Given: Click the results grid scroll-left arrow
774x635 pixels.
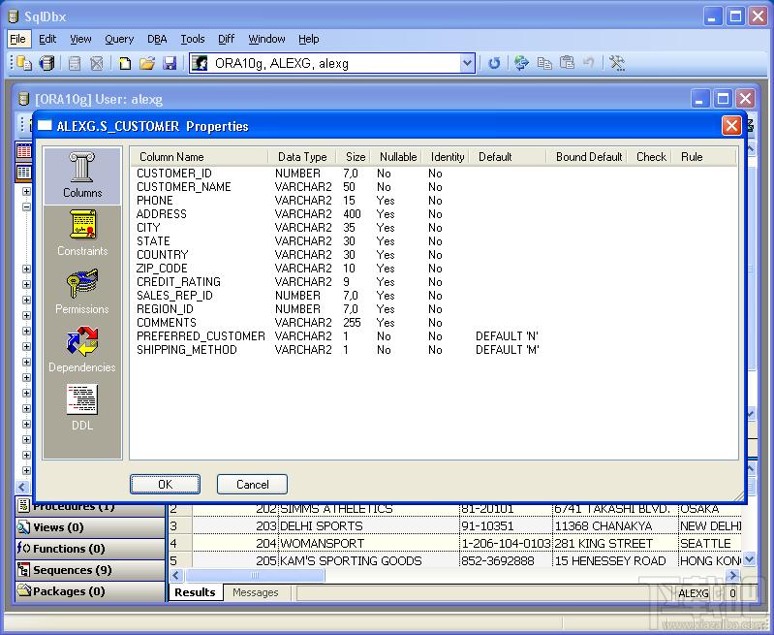Looking at the screenshot, I should [176, 575].
